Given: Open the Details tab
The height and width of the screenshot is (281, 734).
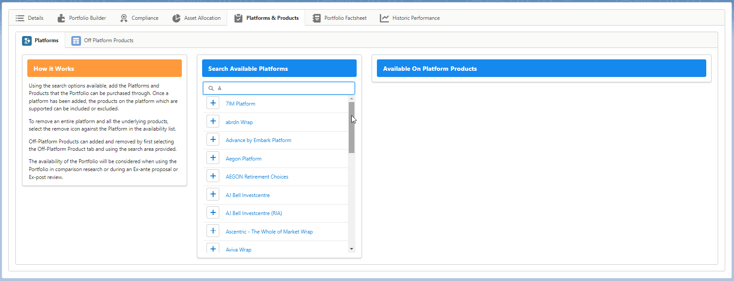Looking at the screenshot, I should click(30, 18).
